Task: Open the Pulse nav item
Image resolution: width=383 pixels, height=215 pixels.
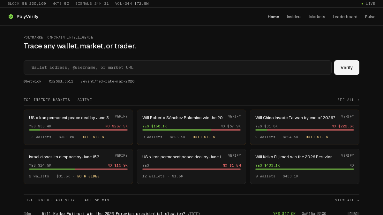Action: [370, 17]
